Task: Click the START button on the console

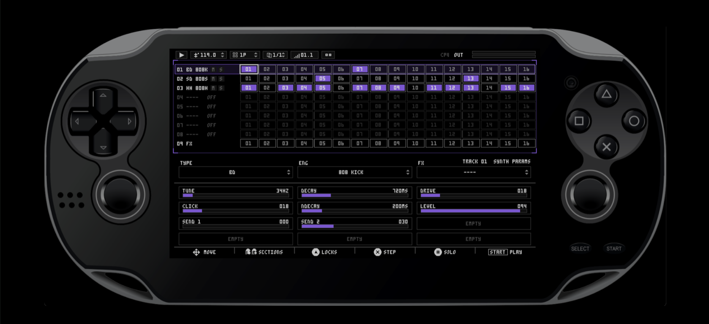Action: (614, 248)
